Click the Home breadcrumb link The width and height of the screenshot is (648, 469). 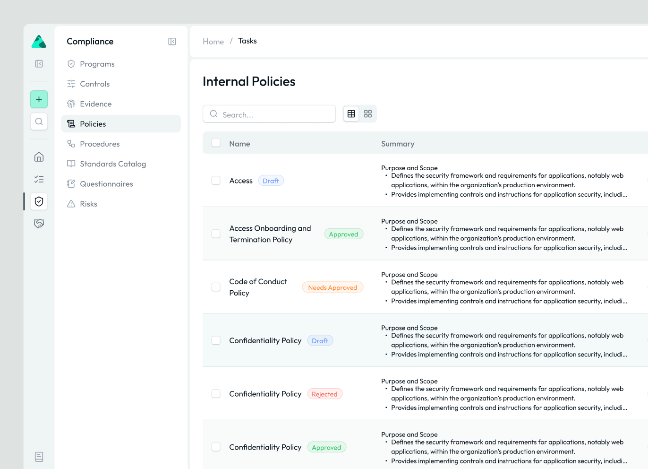(213, 42)
